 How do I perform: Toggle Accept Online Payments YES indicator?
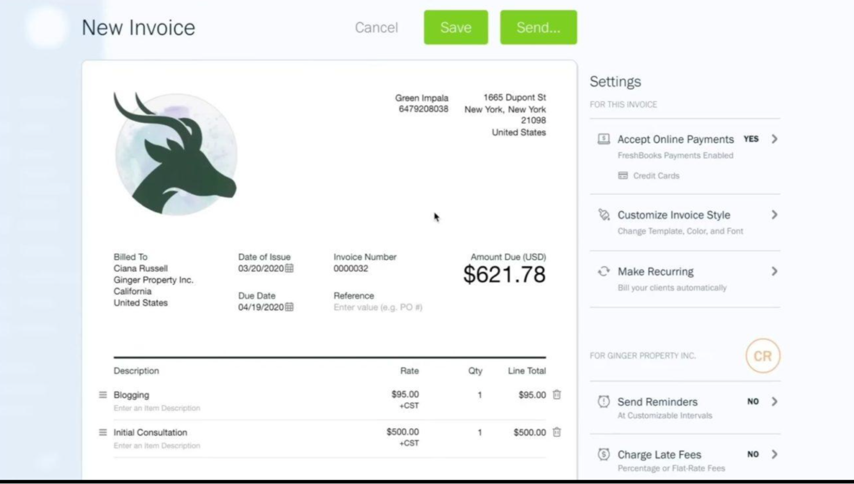coord(751,139)
